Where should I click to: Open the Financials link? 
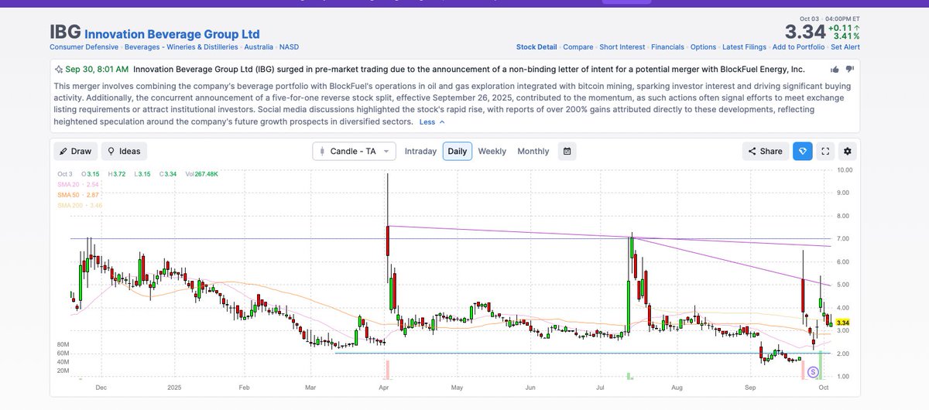point(667,47)
